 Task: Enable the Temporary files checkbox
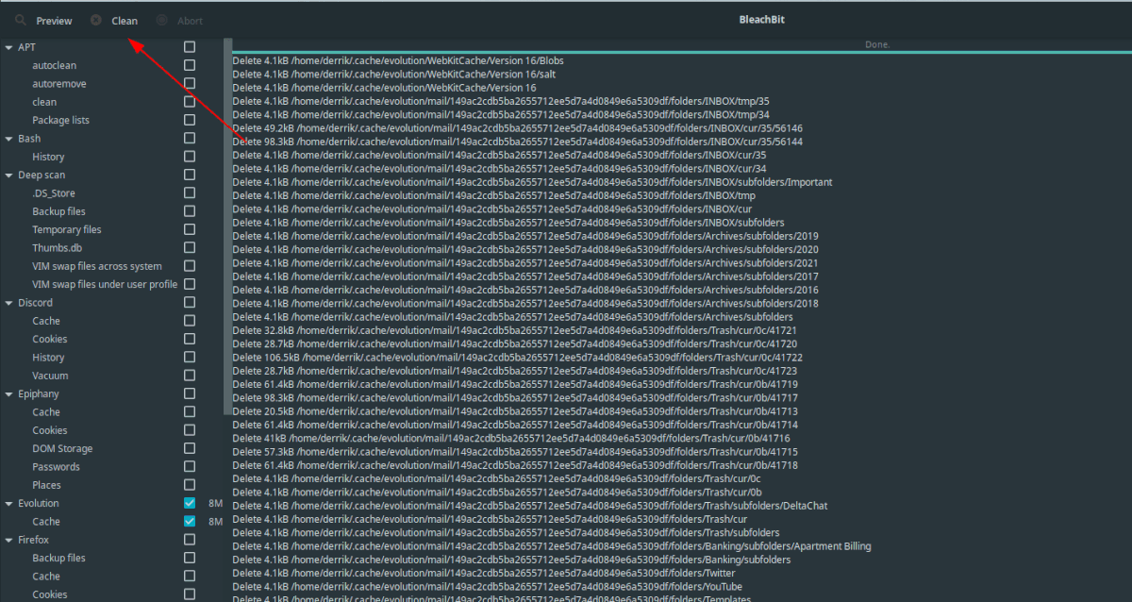pos(190,229)
